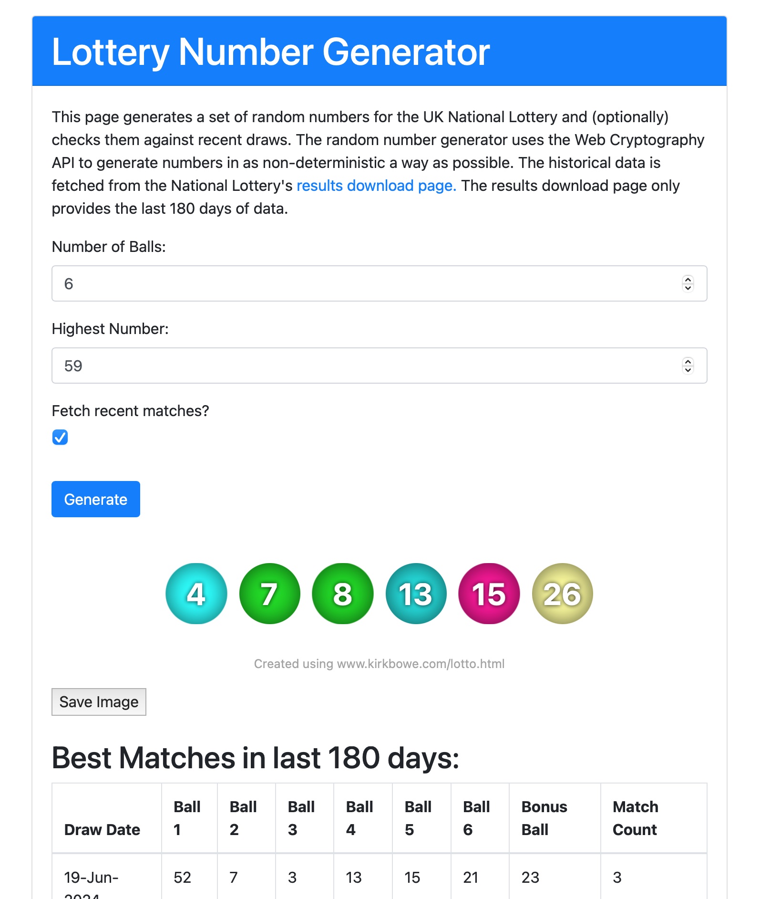The image size is (760, 899).
Task: Select the Match Count column header
Action: (x=634, y=817)
